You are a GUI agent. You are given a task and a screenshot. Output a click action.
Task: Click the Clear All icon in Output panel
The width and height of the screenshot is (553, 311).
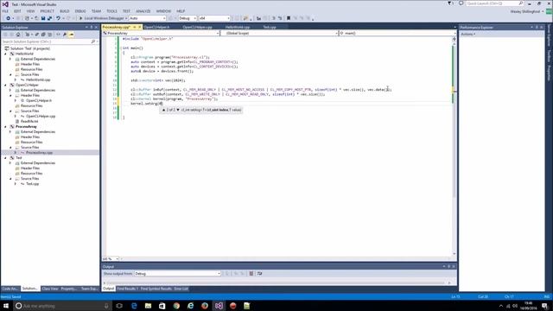[x=251, y=273]
